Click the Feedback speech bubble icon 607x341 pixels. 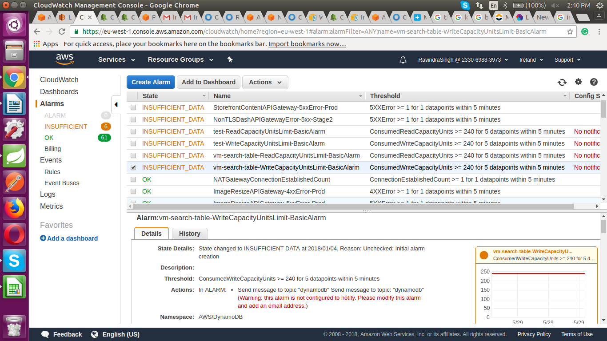[45, 334]
